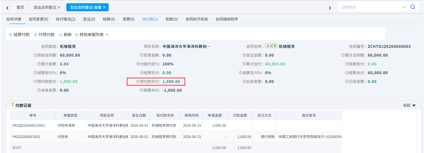Image resolution: width=424 pixels, height=153 pixels.
Task: Select the 收付款(2) tab
Action: pyautogui.click(x=150, y=19)
